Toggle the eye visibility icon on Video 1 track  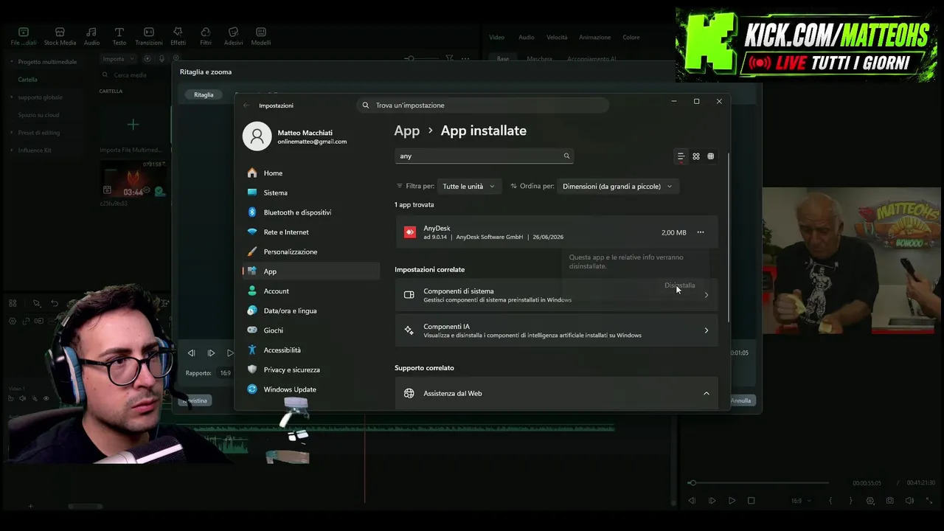(x=46, y=399)
